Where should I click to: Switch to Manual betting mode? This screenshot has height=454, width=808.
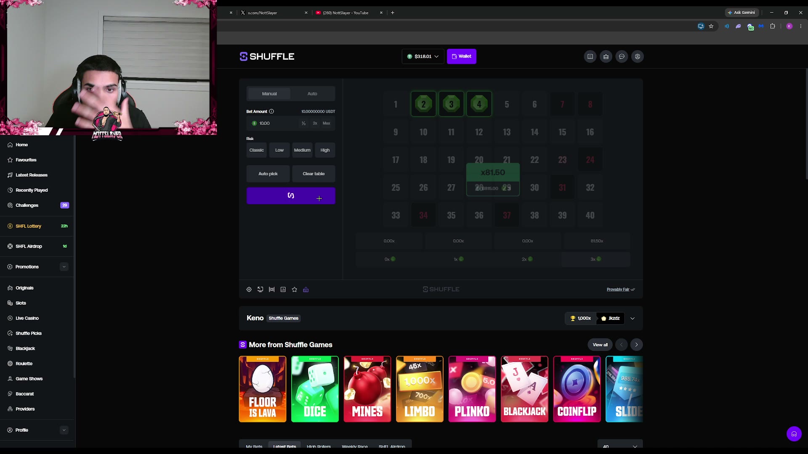point(269,94)
